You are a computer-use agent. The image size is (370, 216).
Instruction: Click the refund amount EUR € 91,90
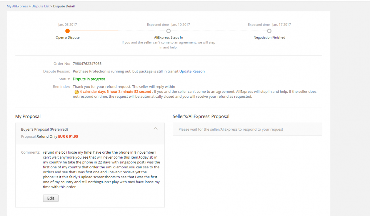[68, 136]
